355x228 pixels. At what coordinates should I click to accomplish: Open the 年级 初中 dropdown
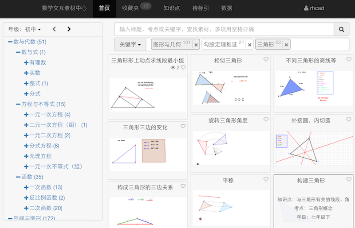point(24,29)
